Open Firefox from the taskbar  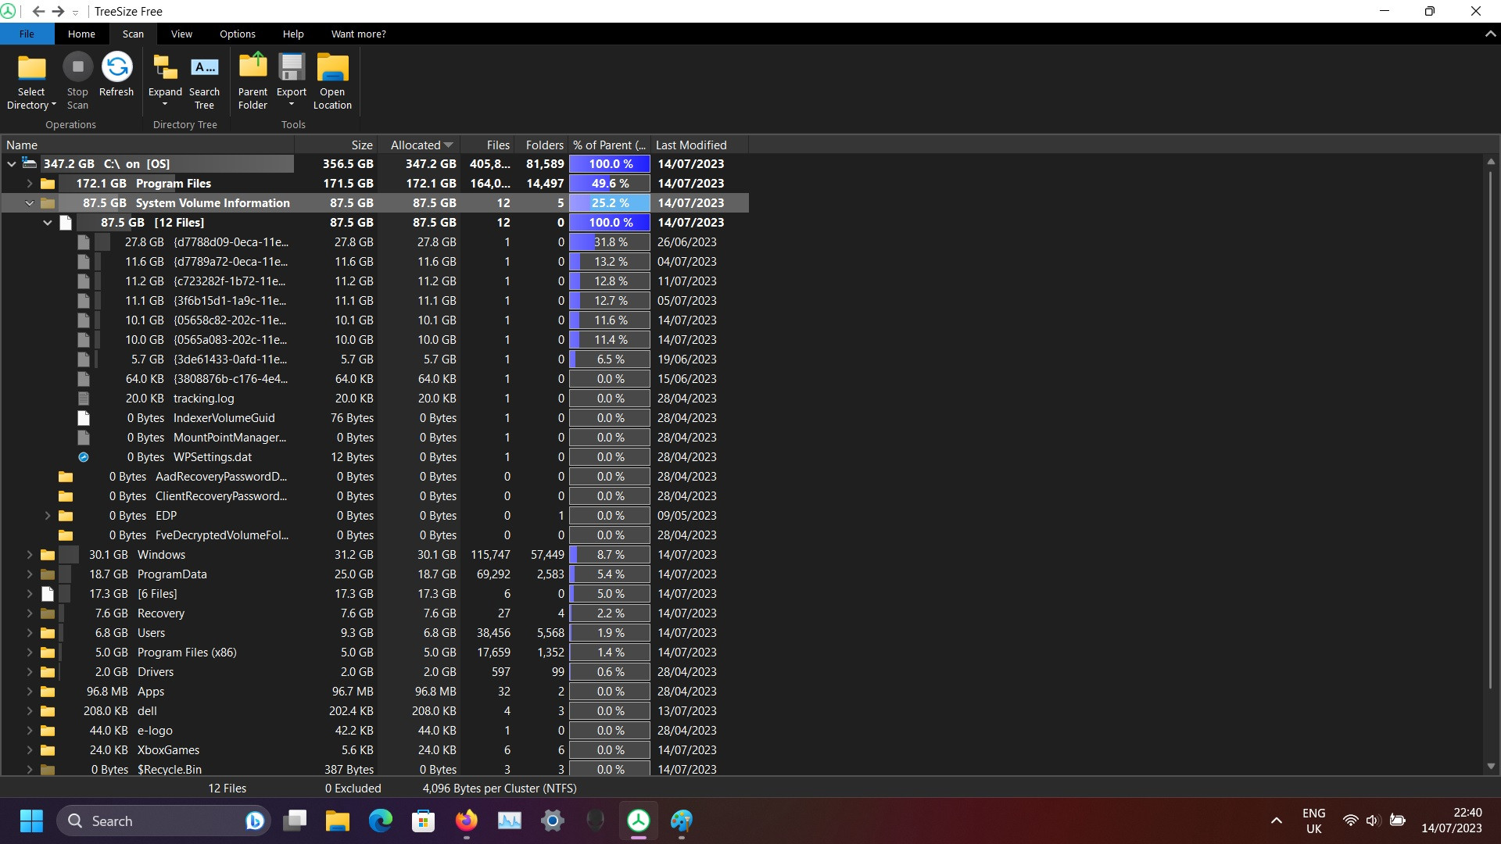coord(467,821)
